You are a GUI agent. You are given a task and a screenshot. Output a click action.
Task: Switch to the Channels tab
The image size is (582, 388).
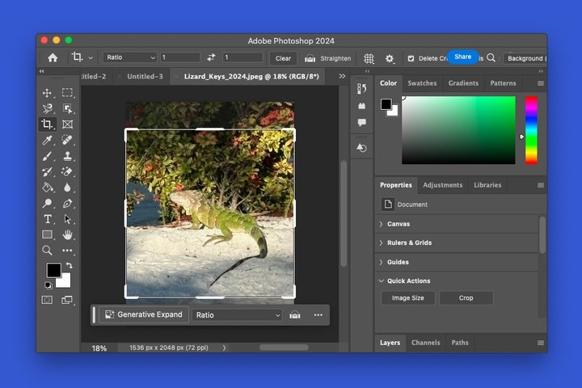coord(425,343)
